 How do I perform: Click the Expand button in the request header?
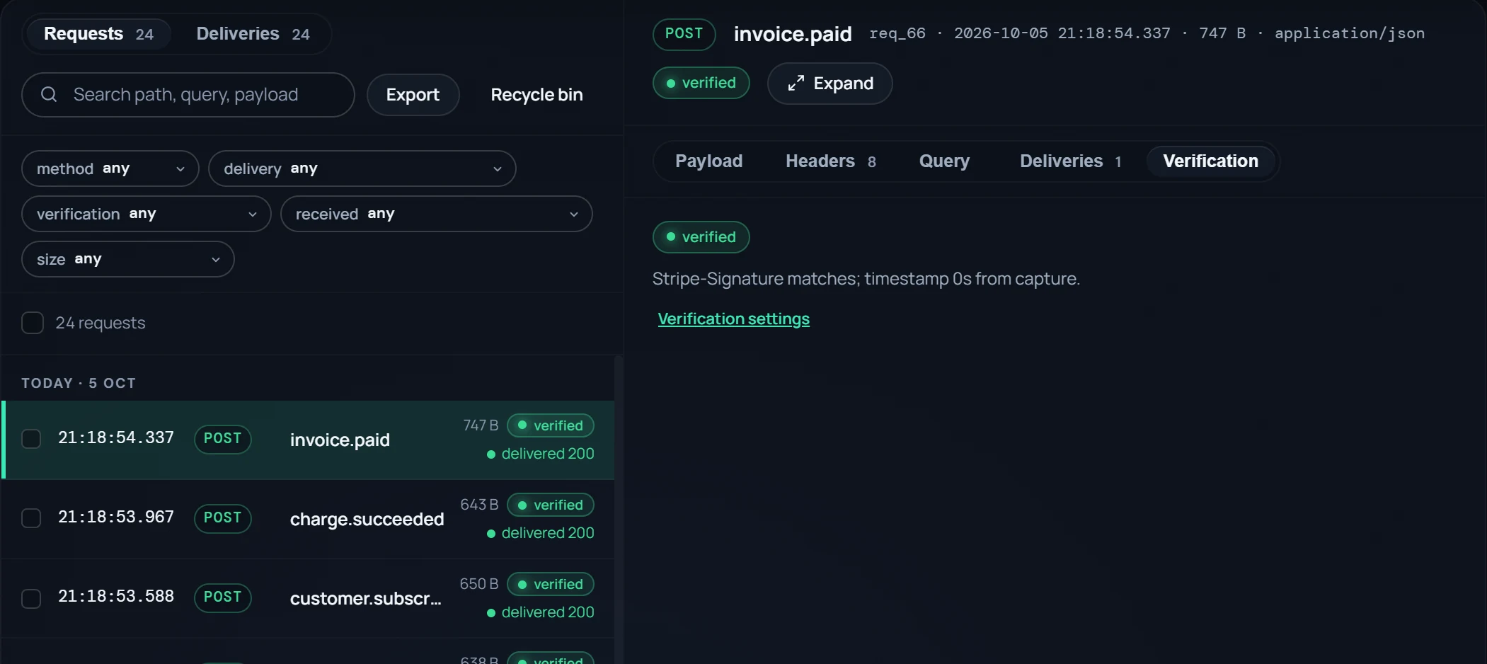tap(829, 84)
